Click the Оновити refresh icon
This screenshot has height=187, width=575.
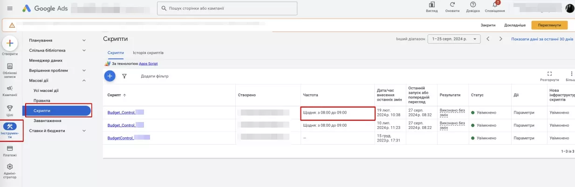coord(452,5)
